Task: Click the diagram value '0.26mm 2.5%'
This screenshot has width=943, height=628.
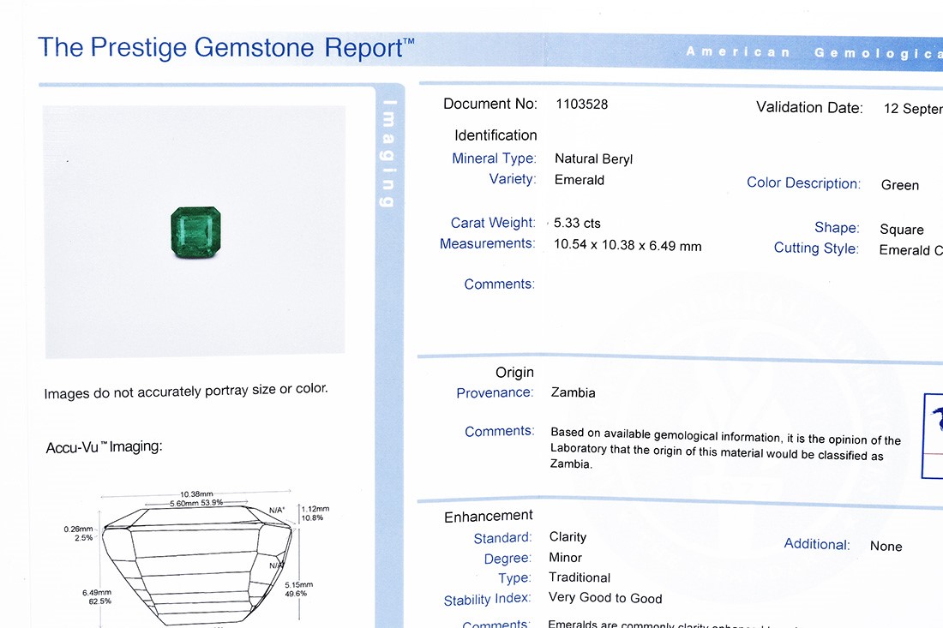Action: [x=79, y=534]
